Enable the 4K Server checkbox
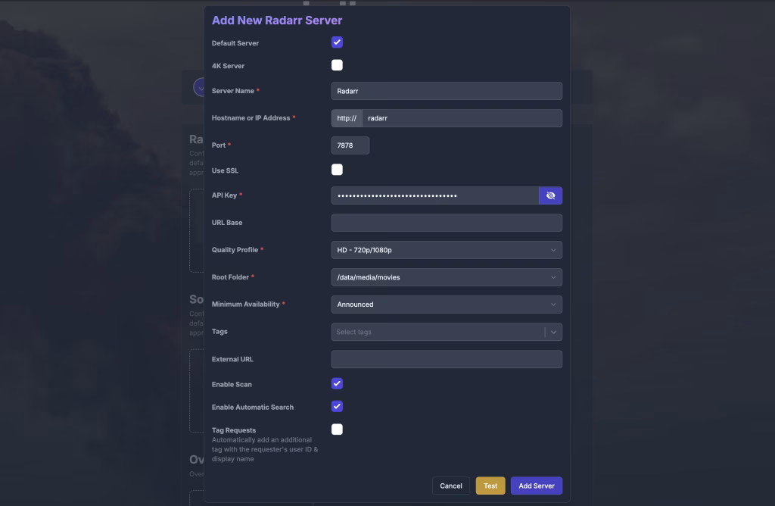The height and width of the screenshot is (506, 775). [337, 65]
